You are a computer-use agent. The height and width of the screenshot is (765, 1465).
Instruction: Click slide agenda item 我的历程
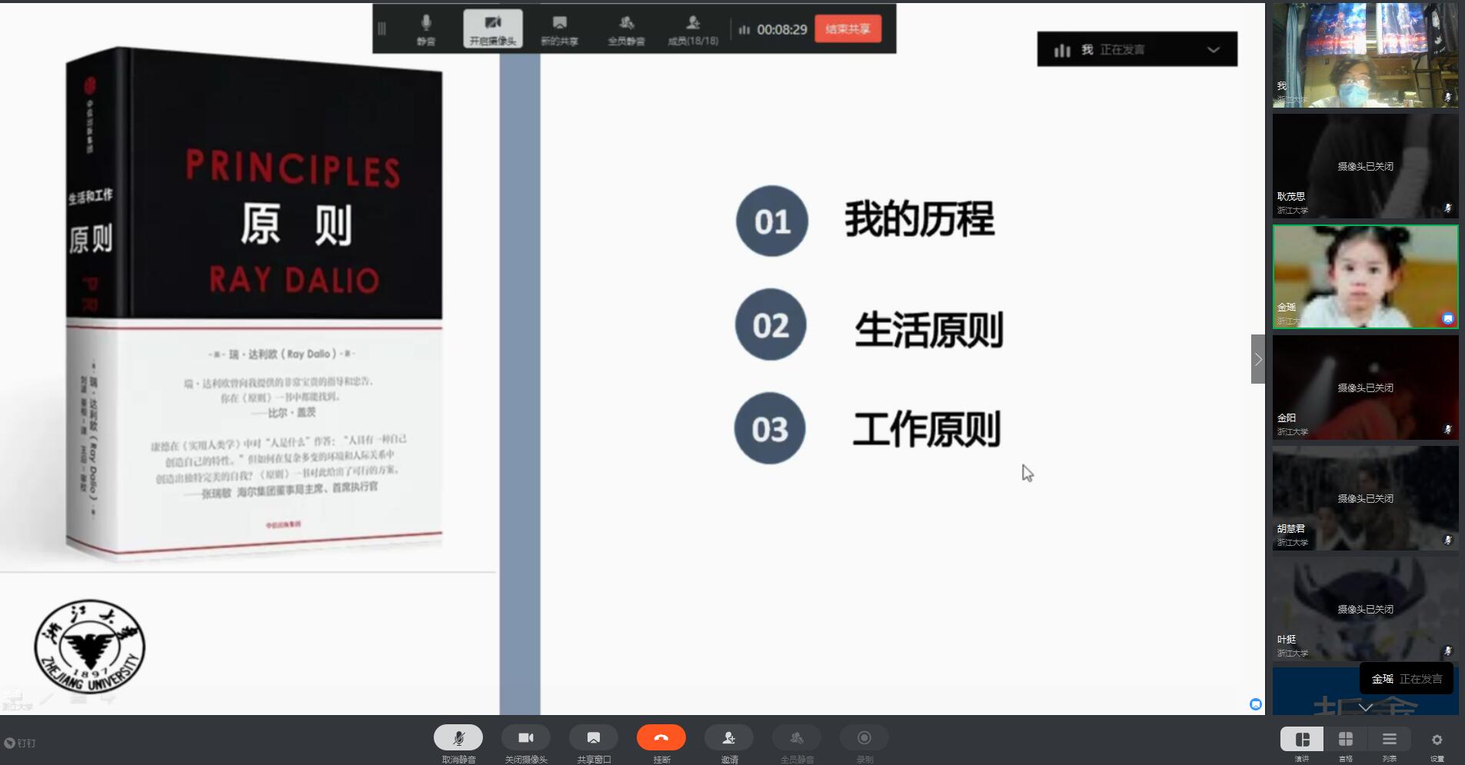pos(920,219)
